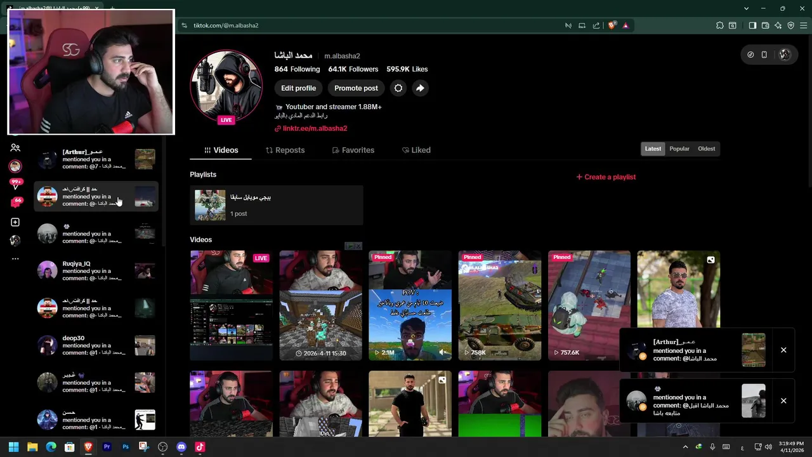Open the pinned video with 757.6K views
Viewport: 812px width, 457px height.
[589, 305]
